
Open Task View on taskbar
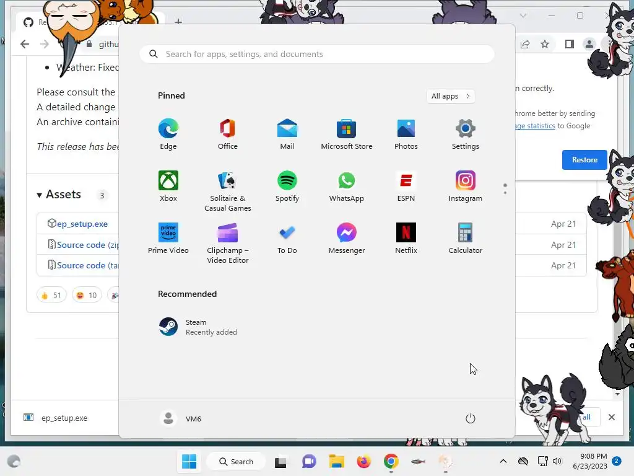280,462
